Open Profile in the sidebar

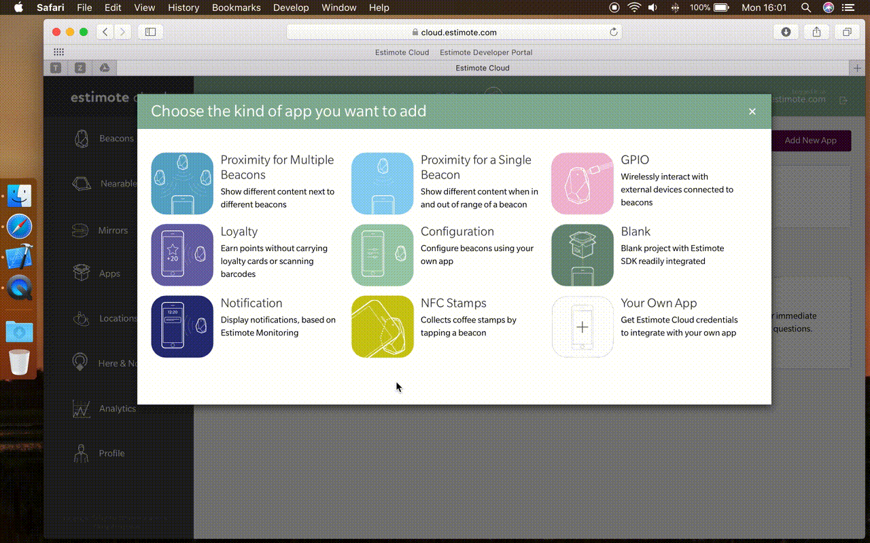(99, 453)
